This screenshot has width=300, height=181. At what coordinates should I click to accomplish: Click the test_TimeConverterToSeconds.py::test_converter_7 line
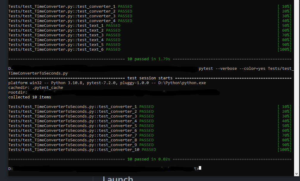point(81,135)
